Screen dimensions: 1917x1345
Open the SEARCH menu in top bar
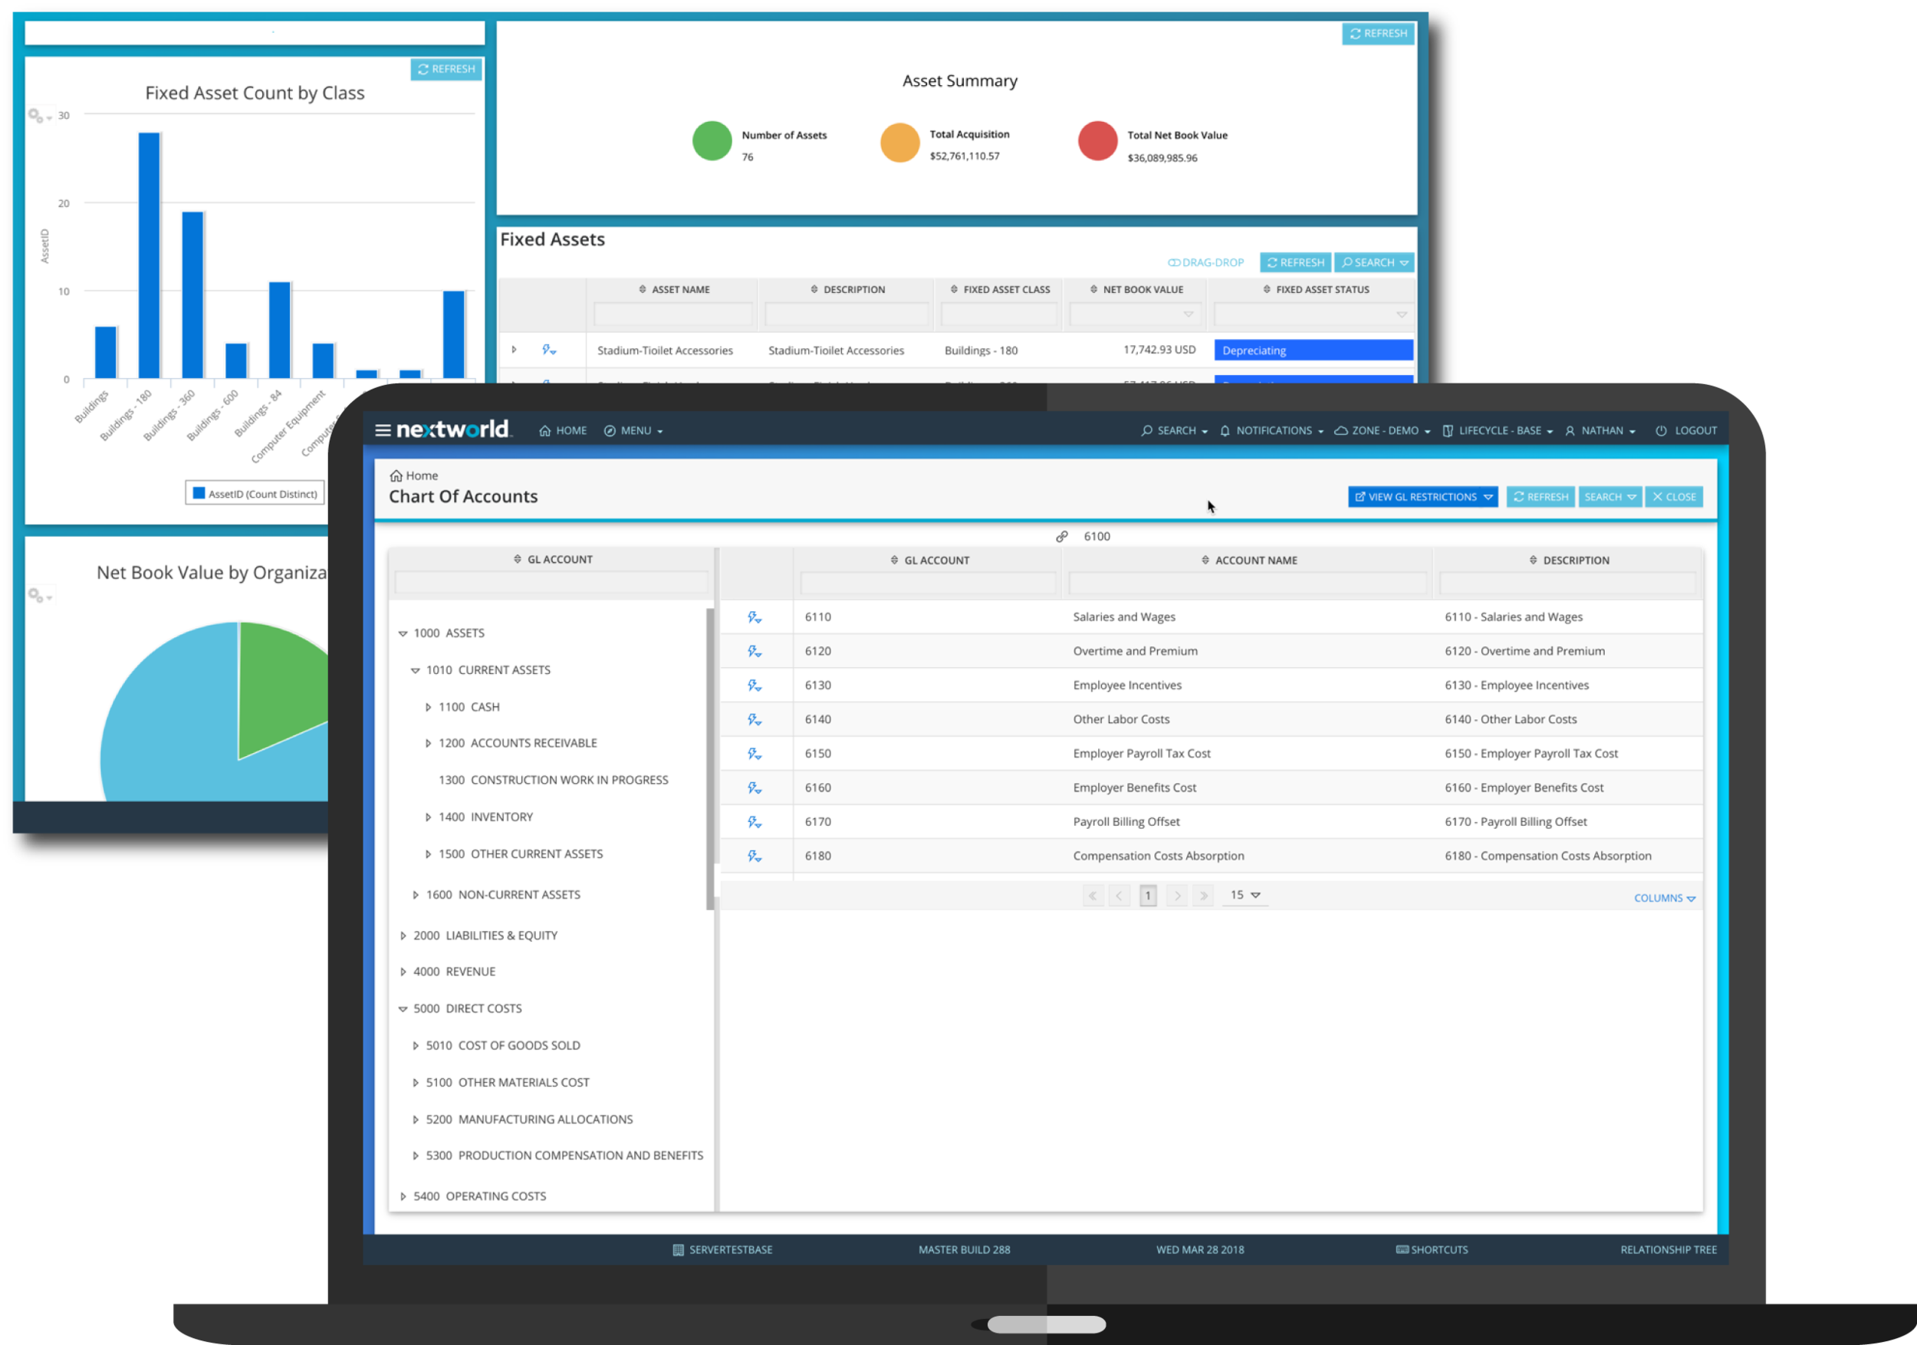pos(1175,431)
